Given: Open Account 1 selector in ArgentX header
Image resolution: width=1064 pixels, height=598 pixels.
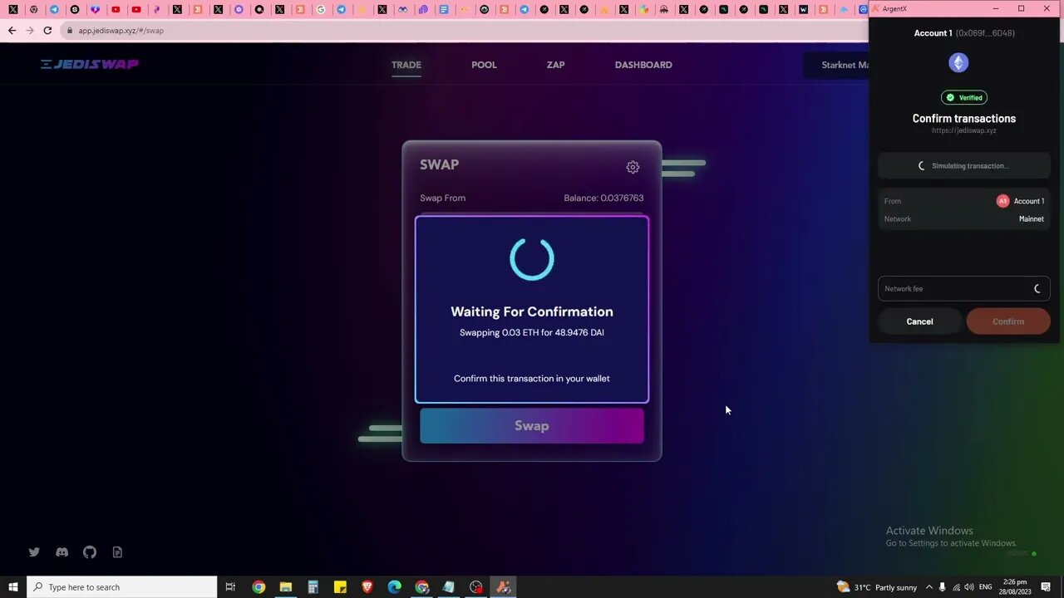Looking at the screenshot, I should pos(964,33).
